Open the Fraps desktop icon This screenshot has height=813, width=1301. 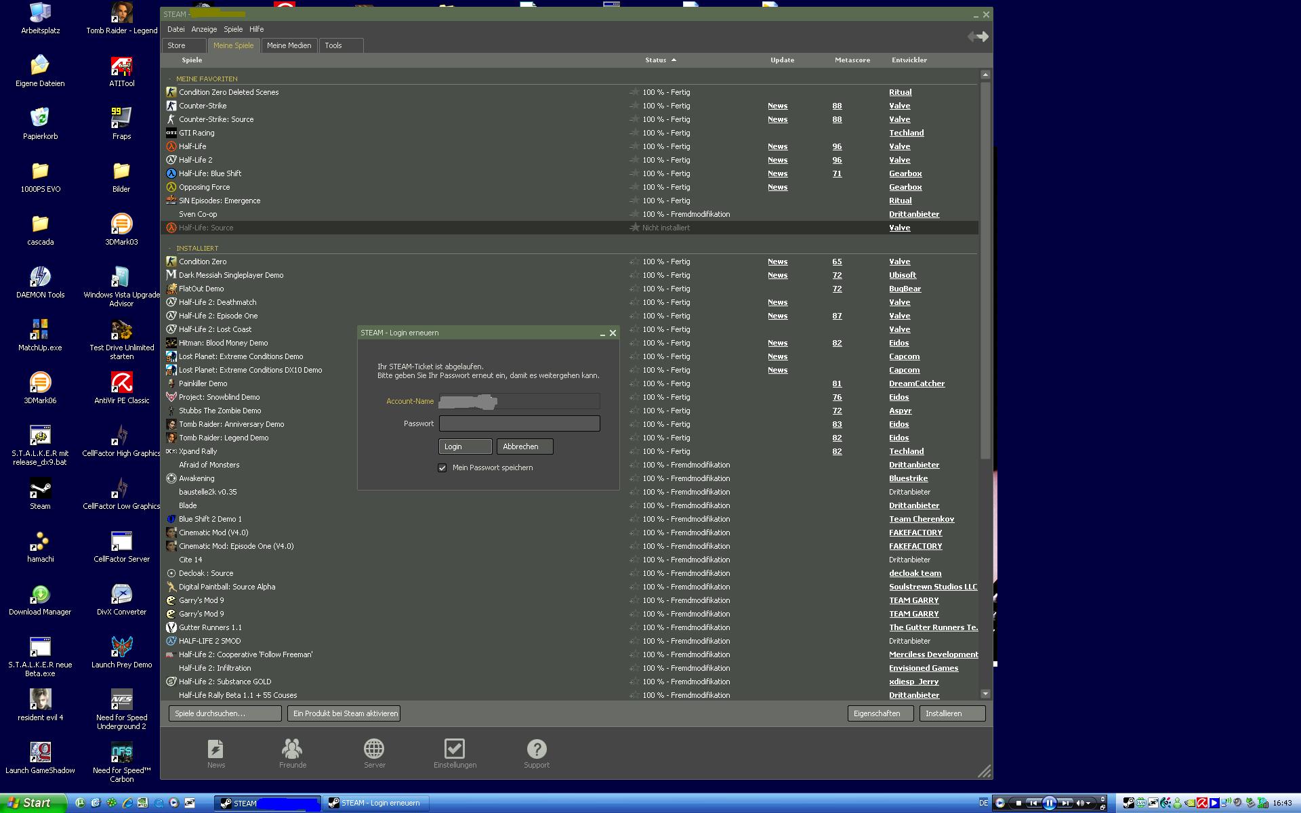click(121, 119)
